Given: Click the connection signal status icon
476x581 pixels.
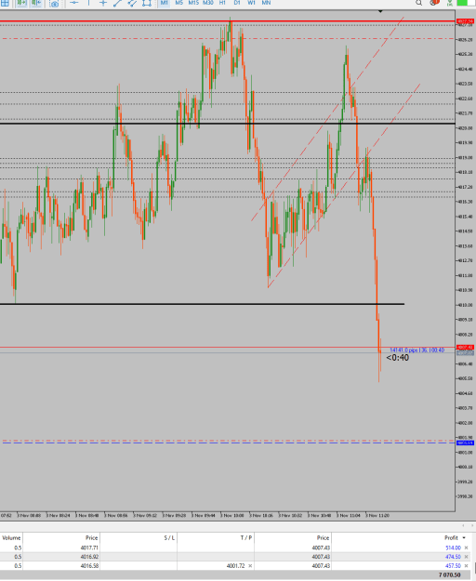Looking at the screenshot, I should [x=450, y=4].
